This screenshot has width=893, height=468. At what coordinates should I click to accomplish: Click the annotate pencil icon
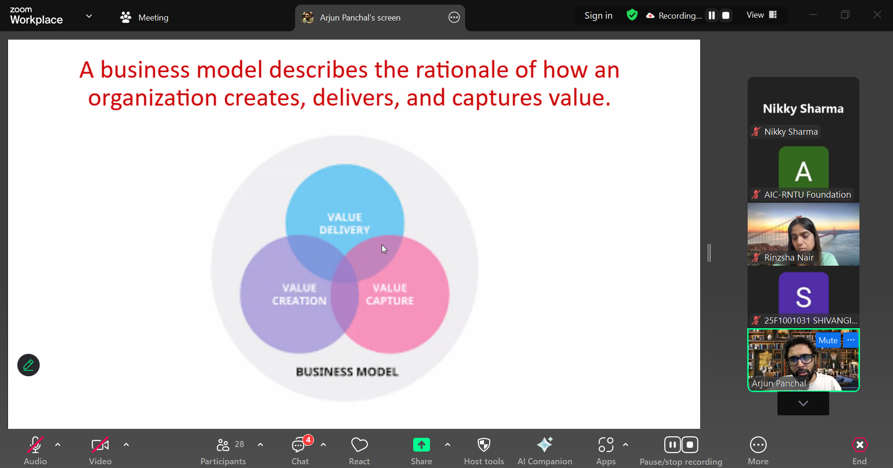(x=28, y=365)
